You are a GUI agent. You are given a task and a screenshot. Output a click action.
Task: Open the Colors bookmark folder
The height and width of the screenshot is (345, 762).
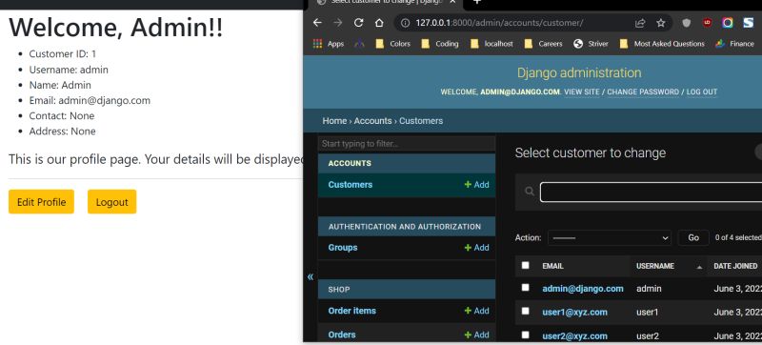tap(392, 44)
